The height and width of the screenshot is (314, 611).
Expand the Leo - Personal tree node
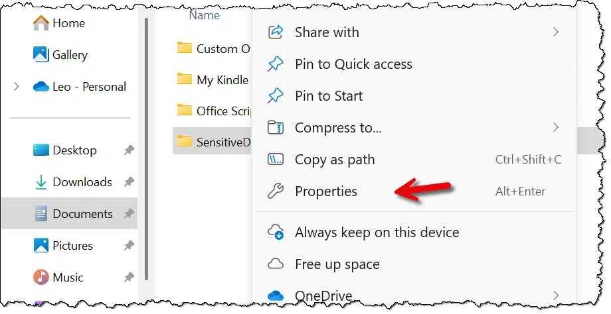click(x=17, y=86)
